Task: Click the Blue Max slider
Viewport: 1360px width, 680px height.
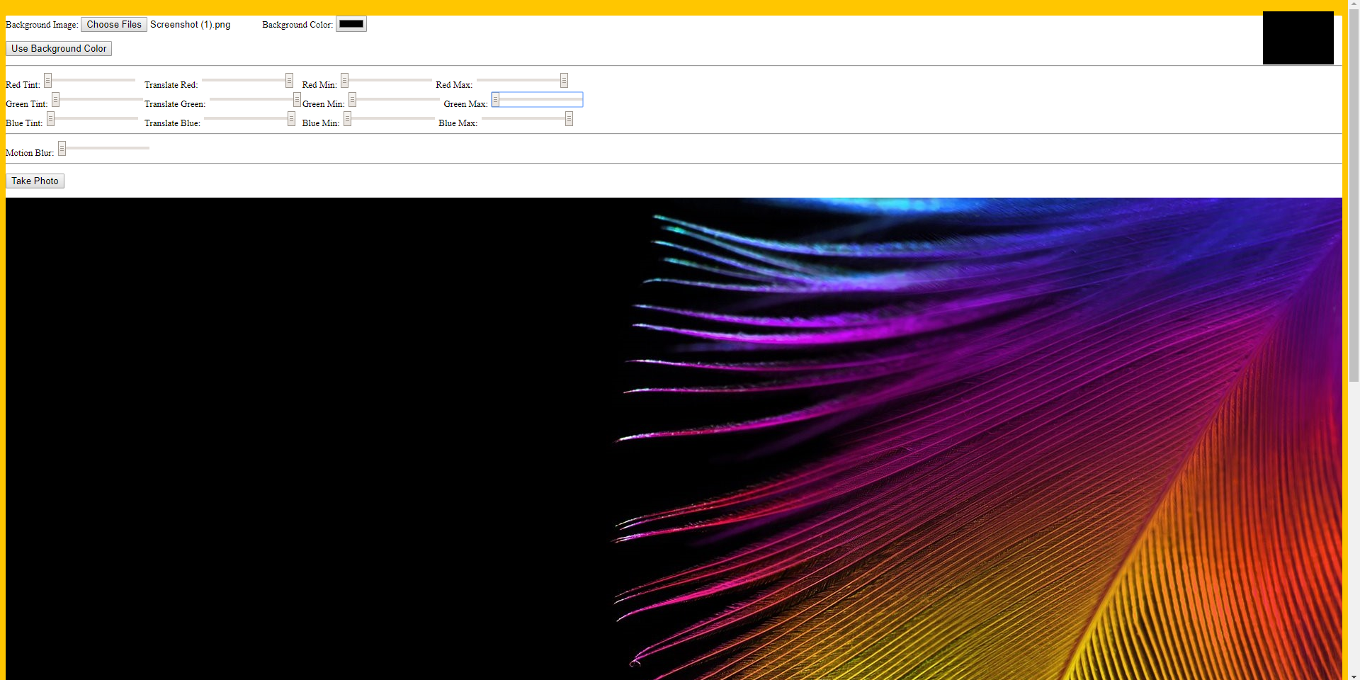Action: (527, 119)
